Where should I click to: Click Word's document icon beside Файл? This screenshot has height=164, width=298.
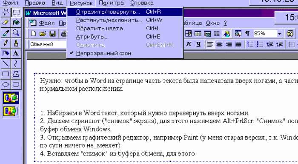[x=33, y=23]
